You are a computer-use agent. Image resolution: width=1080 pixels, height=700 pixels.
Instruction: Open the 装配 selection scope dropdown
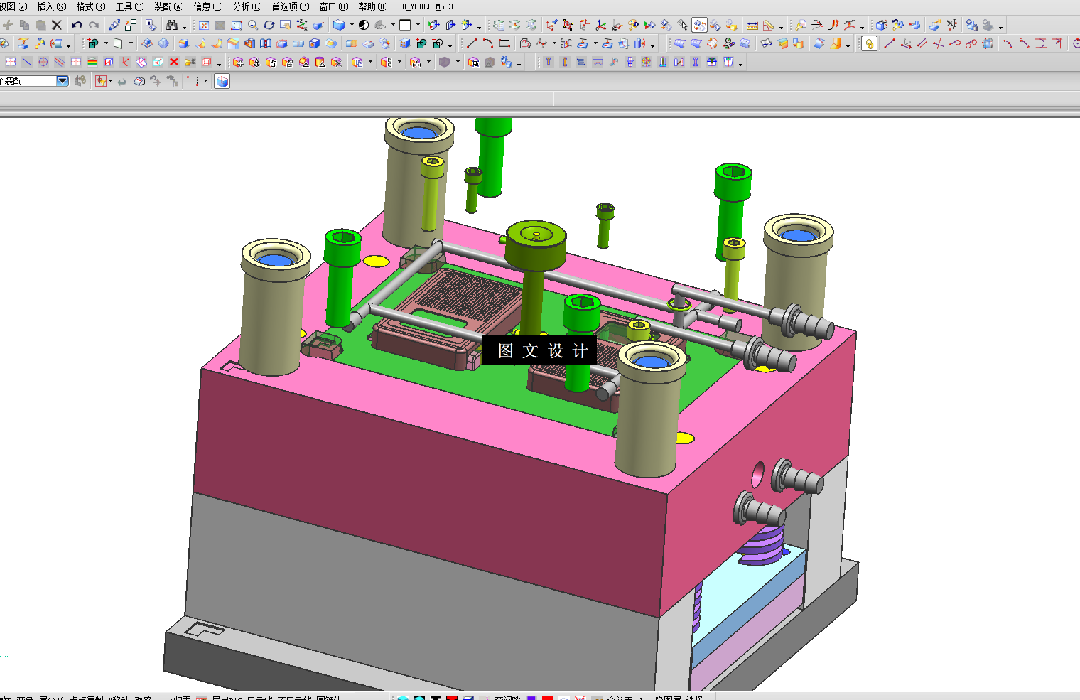point(63,81)
